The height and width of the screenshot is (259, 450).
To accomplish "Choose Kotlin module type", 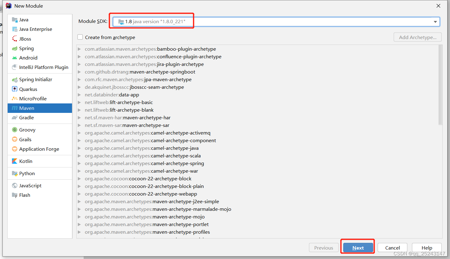I will coord(40,161).
